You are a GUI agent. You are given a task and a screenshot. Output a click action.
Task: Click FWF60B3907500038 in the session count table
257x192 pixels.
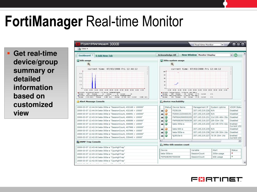(170, 157)
